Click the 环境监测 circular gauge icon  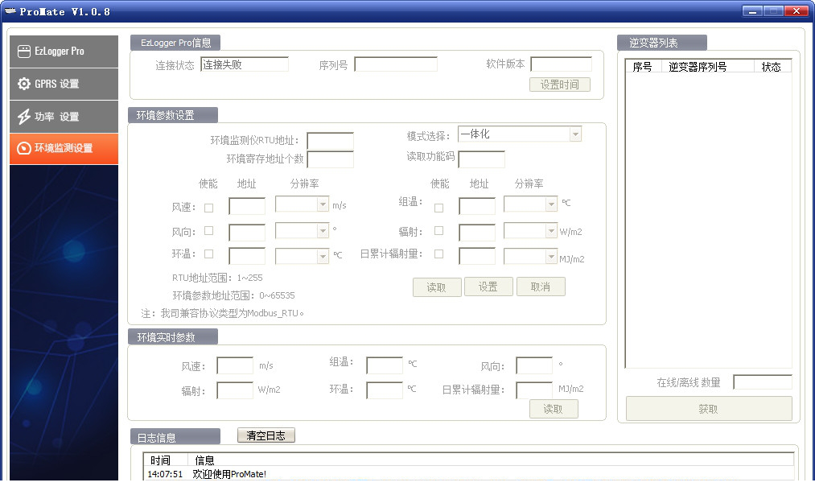point(24,149)
